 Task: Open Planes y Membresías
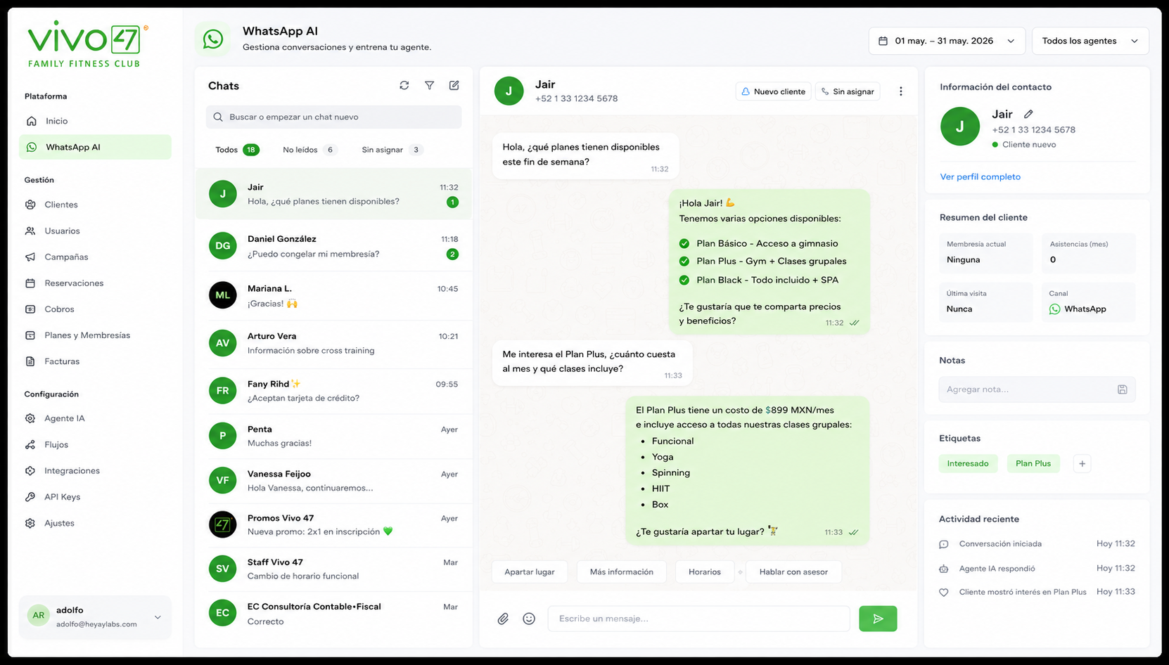tap(95, 335)
